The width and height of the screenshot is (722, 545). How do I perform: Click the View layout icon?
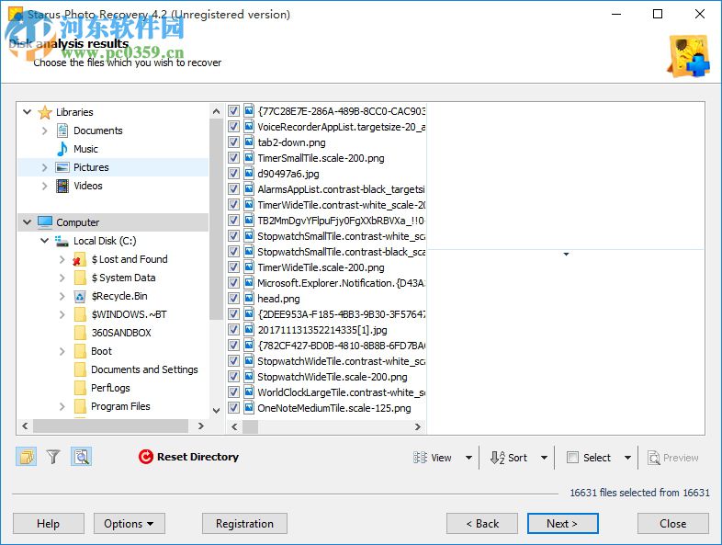420,458
